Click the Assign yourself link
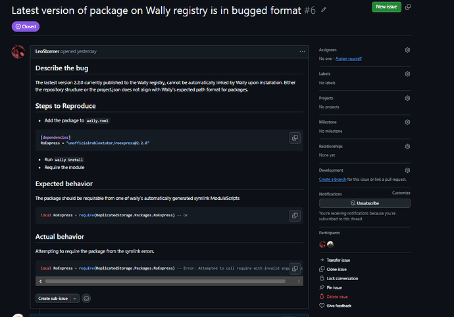This screenshot has height=317, width=454. coord(349,59)
